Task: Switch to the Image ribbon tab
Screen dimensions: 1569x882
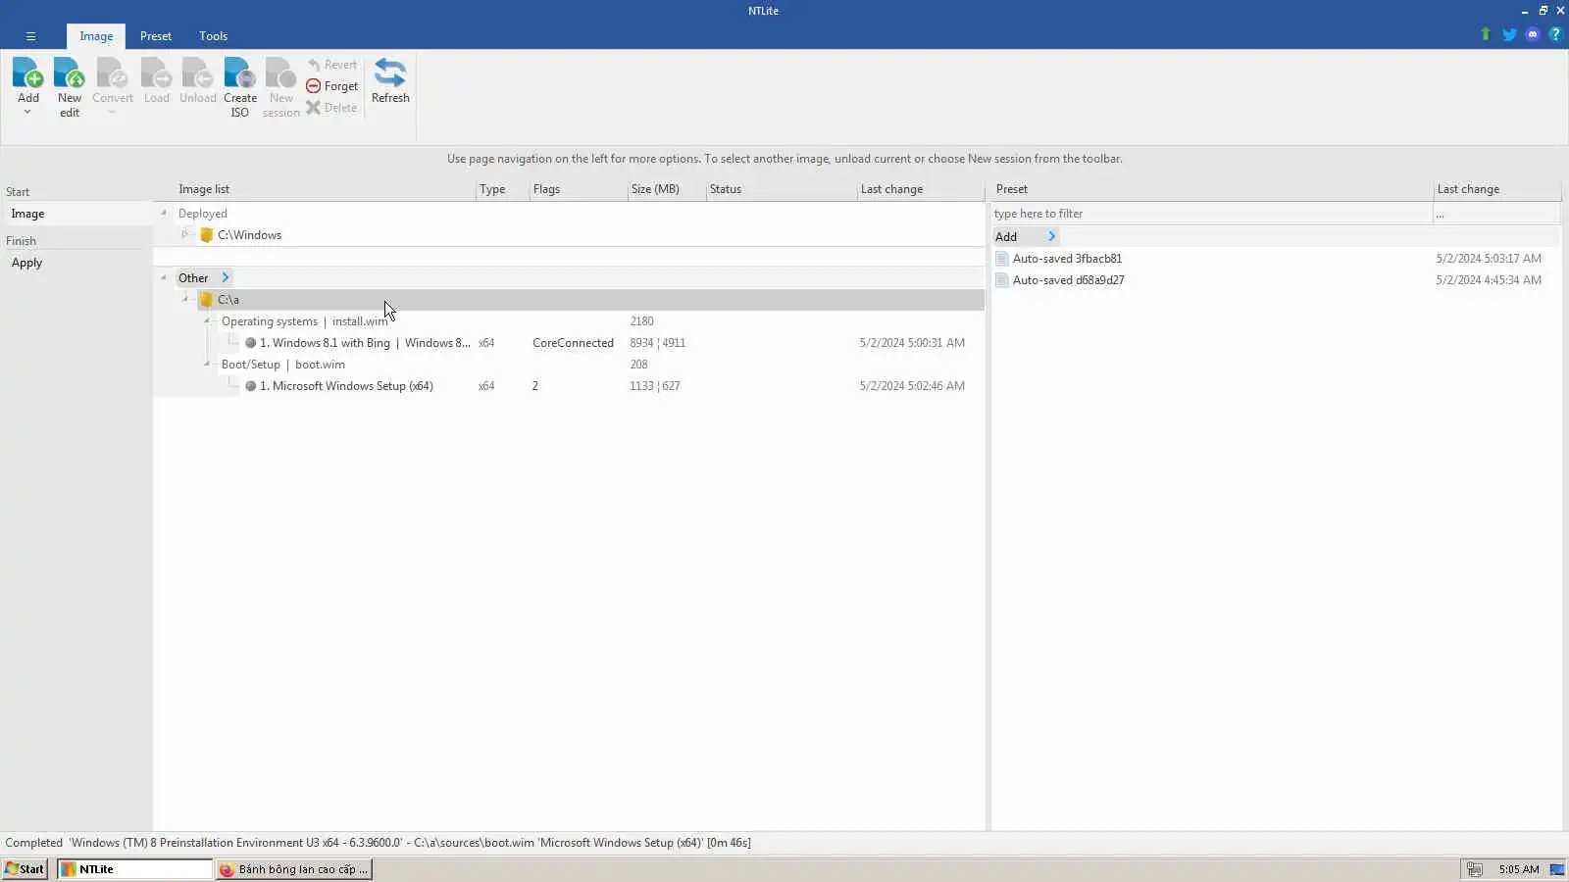Action: click(96, 36)
